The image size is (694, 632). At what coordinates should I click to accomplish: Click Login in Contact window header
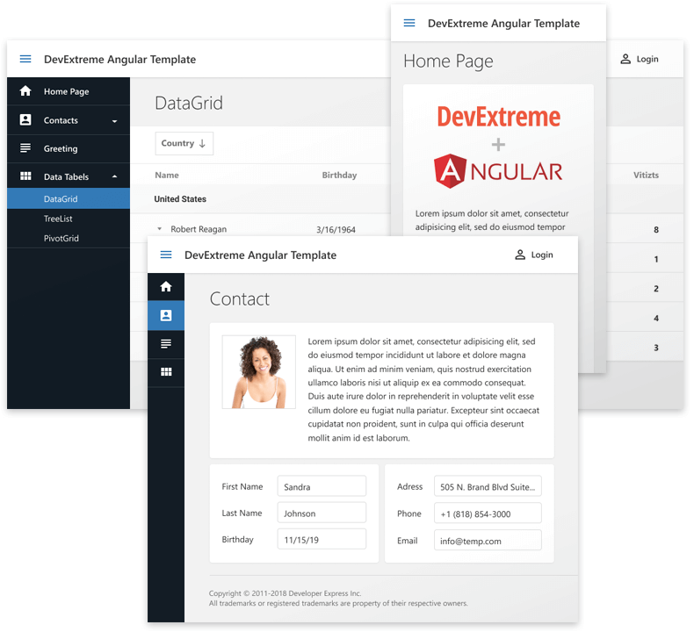click(542, 255)
